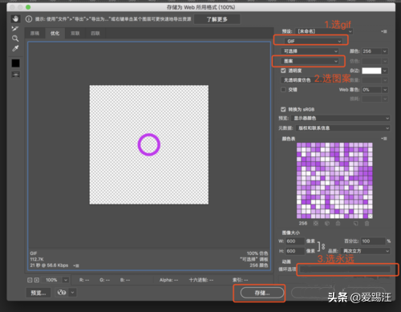The width and height of the screenshot is (401, 312).
Task: Click the delete color trash icon
Action: (x=367, y=224)
